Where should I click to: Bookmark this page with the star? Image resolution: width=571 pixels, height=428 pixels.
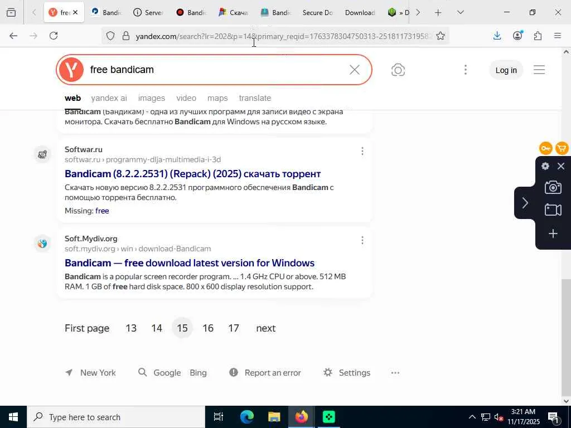441,36
